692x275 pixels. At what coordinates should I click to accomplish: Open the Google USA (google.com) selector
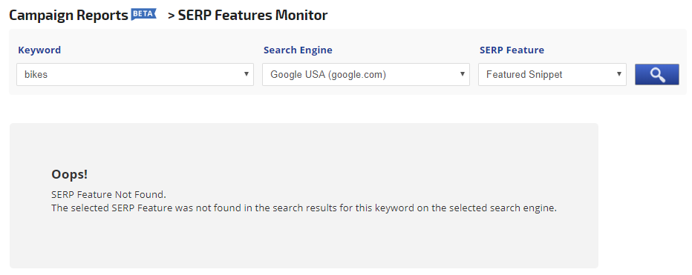tap(366, 74)
